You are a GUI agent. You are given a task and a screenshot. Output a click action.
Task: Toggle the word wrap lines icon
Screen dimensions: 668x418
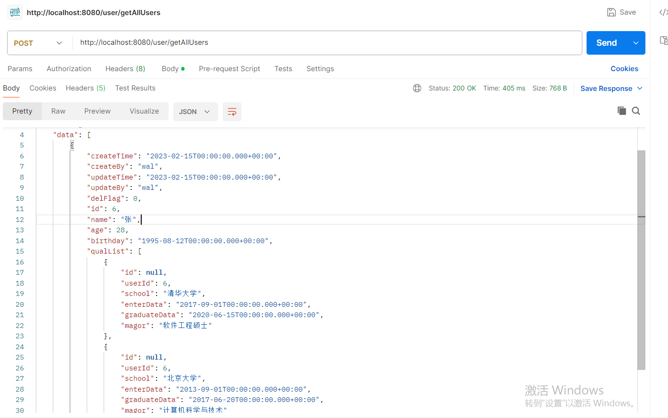tap(232, 112)
